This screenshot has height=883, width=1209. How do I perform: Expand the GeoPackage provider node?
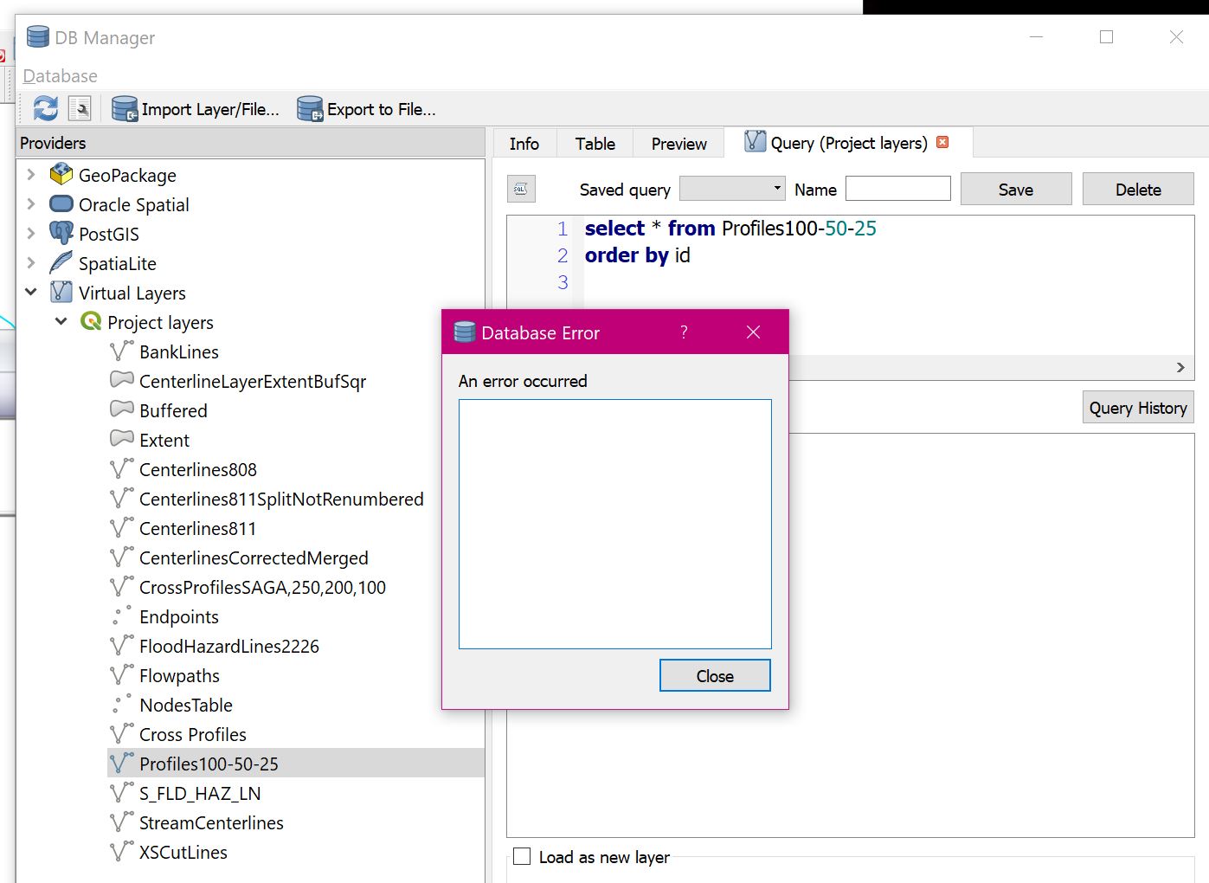tap(31, 175)
